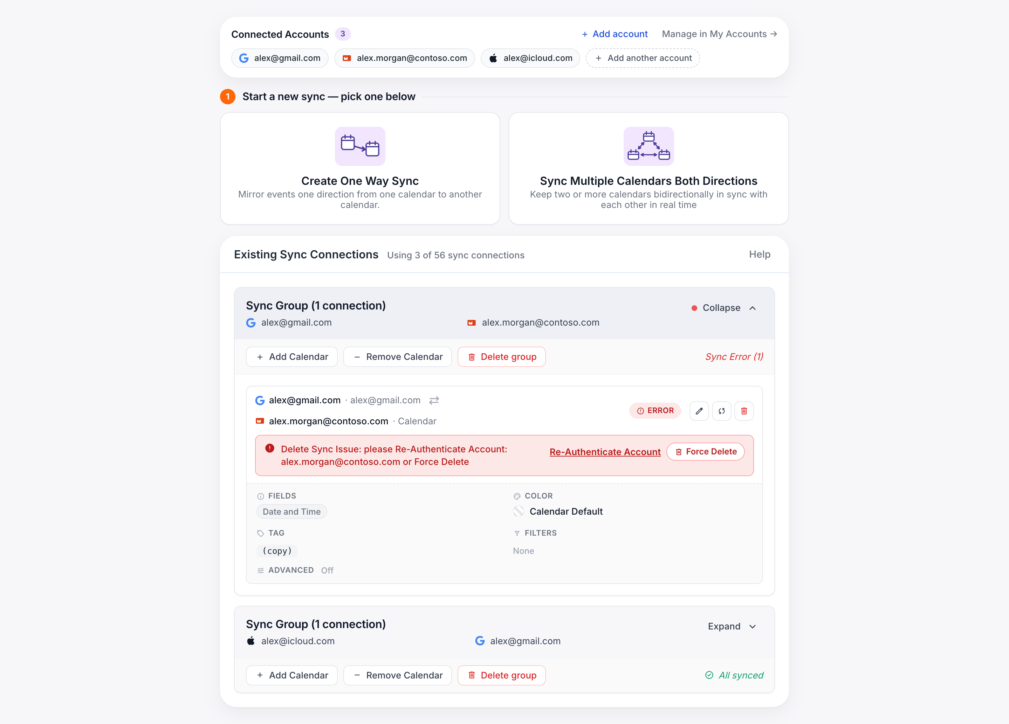
Task: Click the red trash icon on the connection row
Action: coord(744,411)
